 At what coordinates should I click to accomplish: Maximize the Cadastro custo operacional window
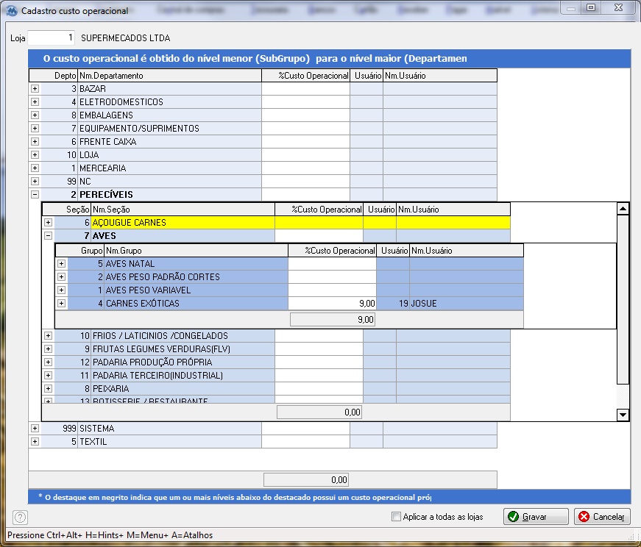pos(591,8)
